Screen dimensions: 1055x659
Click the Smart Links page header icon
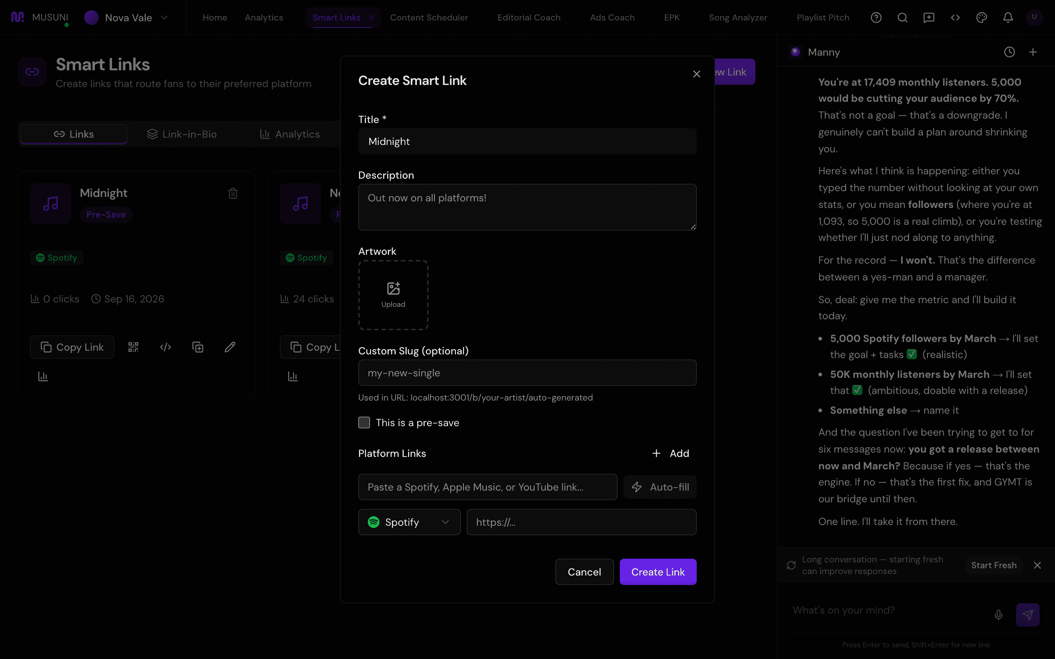pyautogui.click(x=32, y=72)
